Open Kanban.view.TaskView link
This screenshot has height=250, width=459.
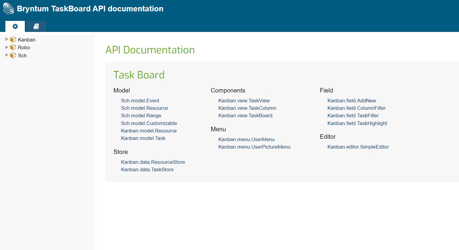244,101
